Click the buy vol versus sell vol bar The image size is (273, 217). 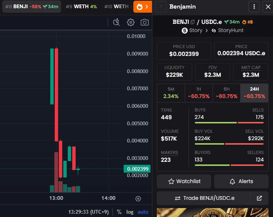coord(229,144)
